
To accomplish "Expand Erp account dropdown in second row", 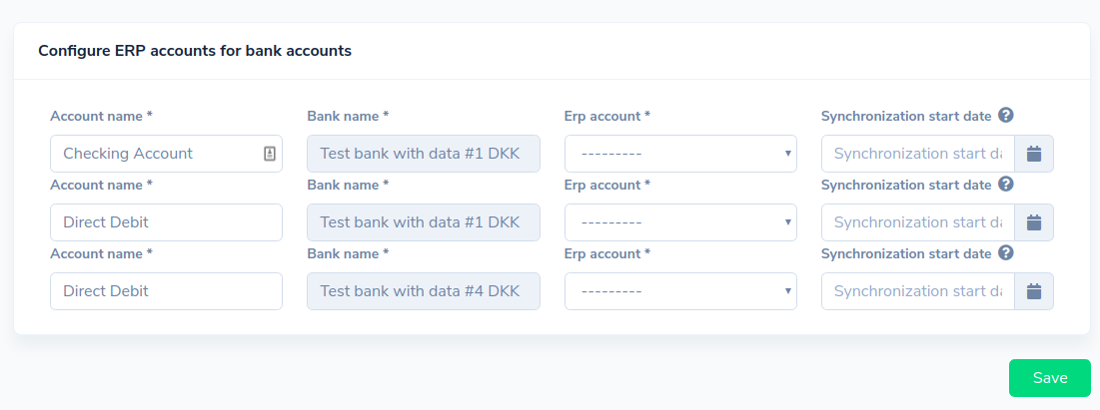I will 680,222.
